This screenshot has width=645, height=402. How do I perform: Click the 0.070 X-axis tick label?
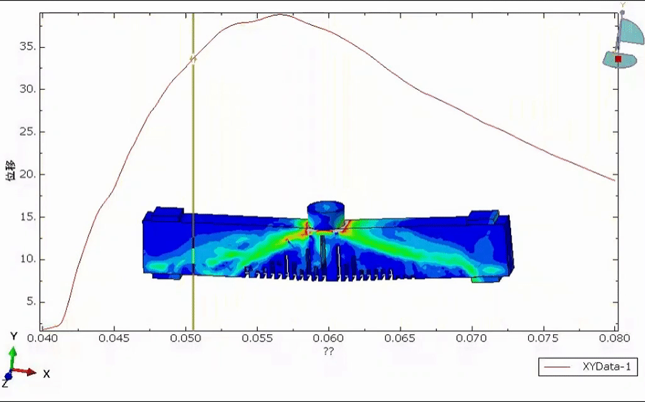471,339
